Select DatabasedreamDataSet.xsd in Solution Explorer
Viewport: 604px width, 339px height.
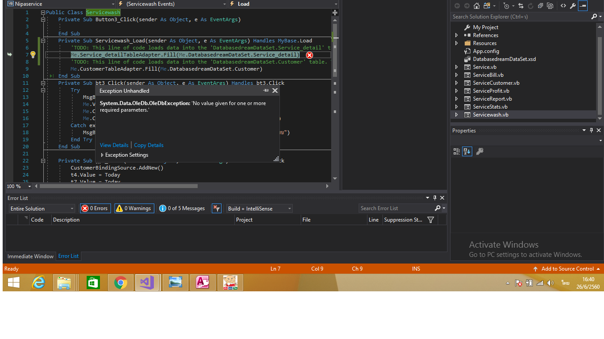(504, 59)
